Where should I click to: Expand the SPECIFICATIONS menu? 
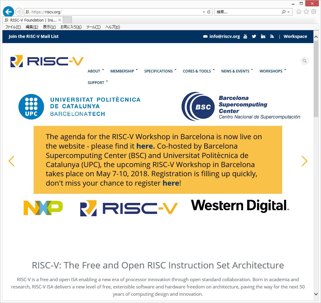click(x=160, y=71)
